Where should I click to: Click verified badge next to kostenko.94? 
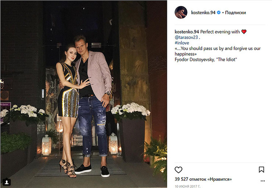[x=219, y=13]
